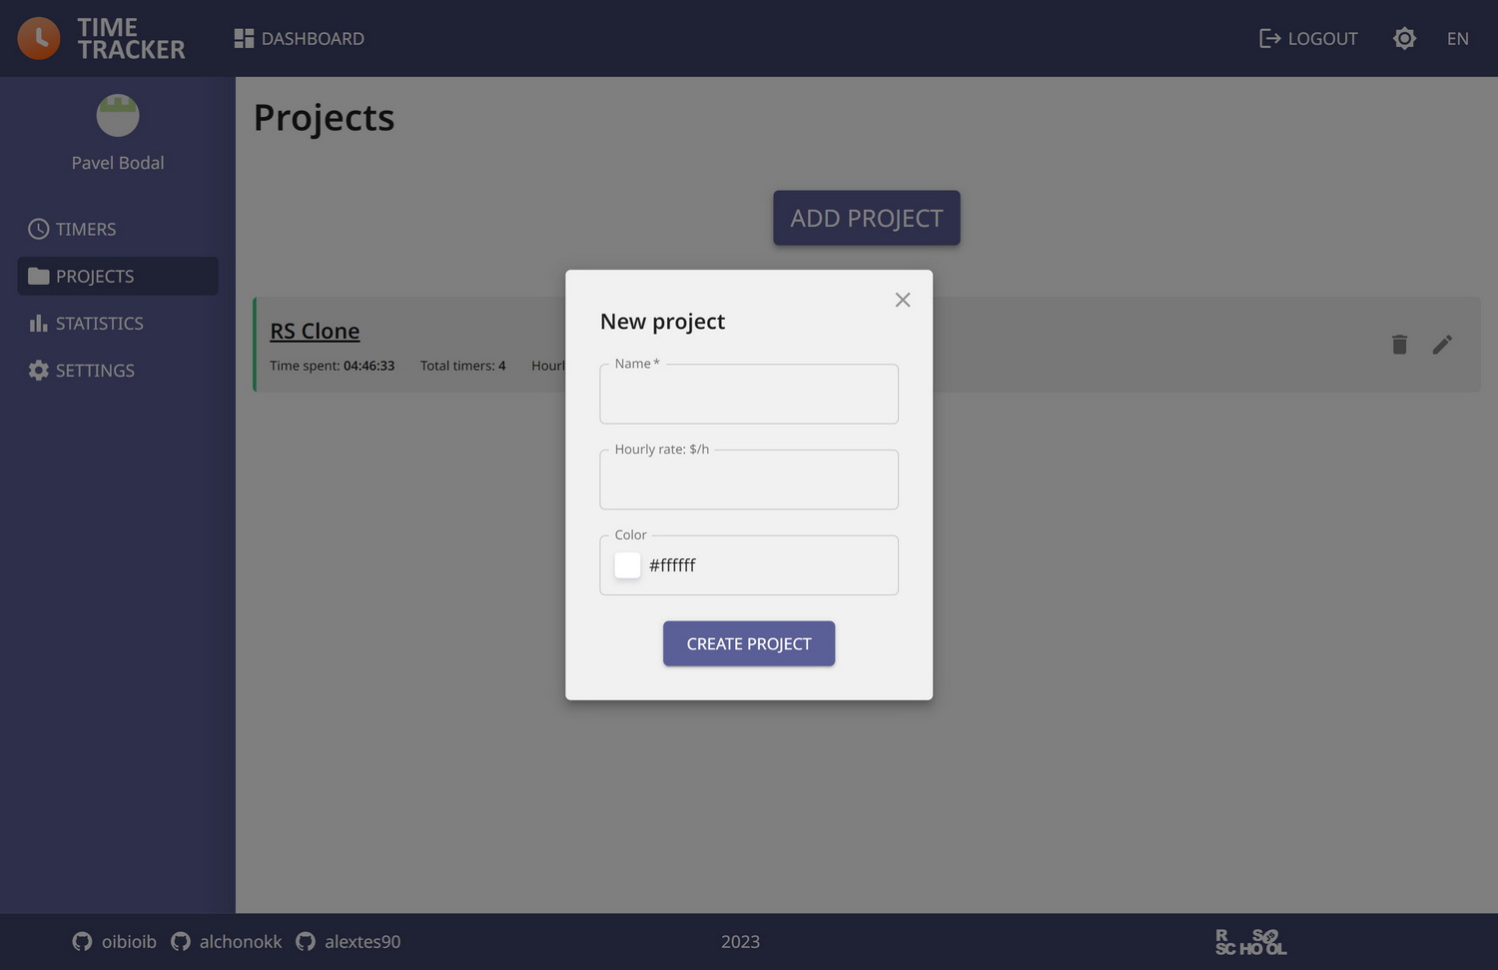The height and width of the screenshot is (970, 1498).
Task: Click the RS School logo in footer
Action: [1250, 942]
